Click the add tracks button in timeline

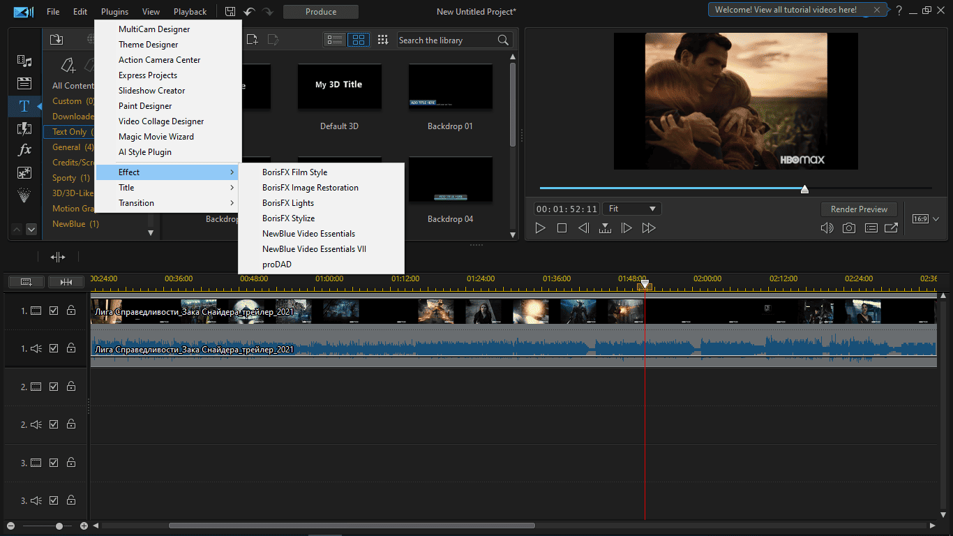click(27, 282)
